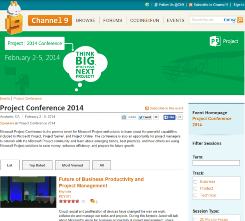245x221 pixels.
Task: Check the Business track checkbox
Action: 195,181
